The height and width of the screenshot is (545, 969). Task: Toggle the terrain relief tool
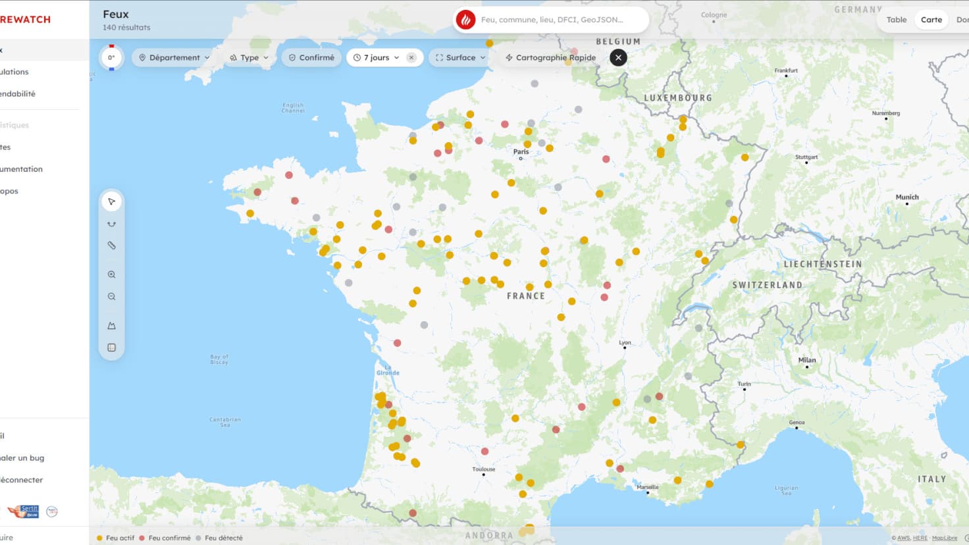[x=111, y=326]
